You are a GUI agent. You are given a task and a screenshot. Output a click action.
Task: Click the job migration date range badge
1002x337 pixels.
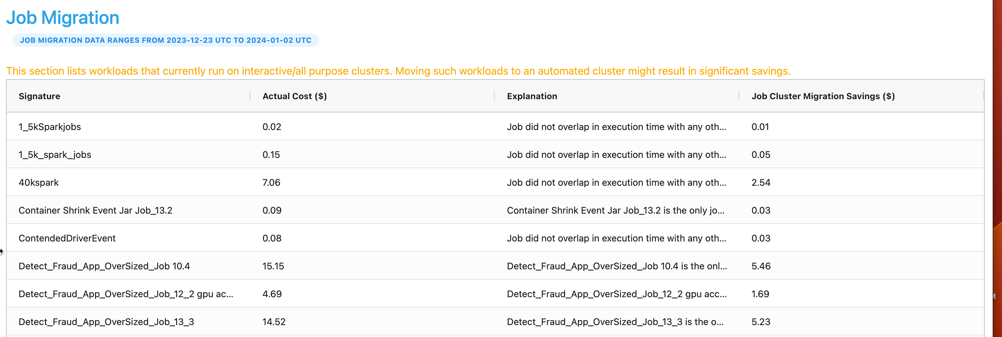(165, 40)
